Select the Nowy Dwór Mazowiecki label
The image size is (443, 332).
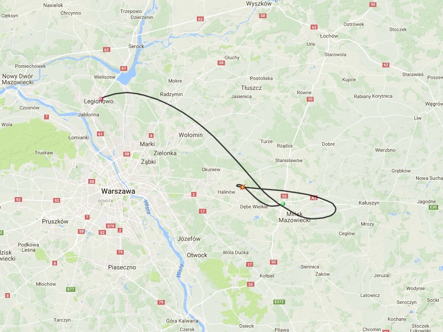click(x=17, y=80)
